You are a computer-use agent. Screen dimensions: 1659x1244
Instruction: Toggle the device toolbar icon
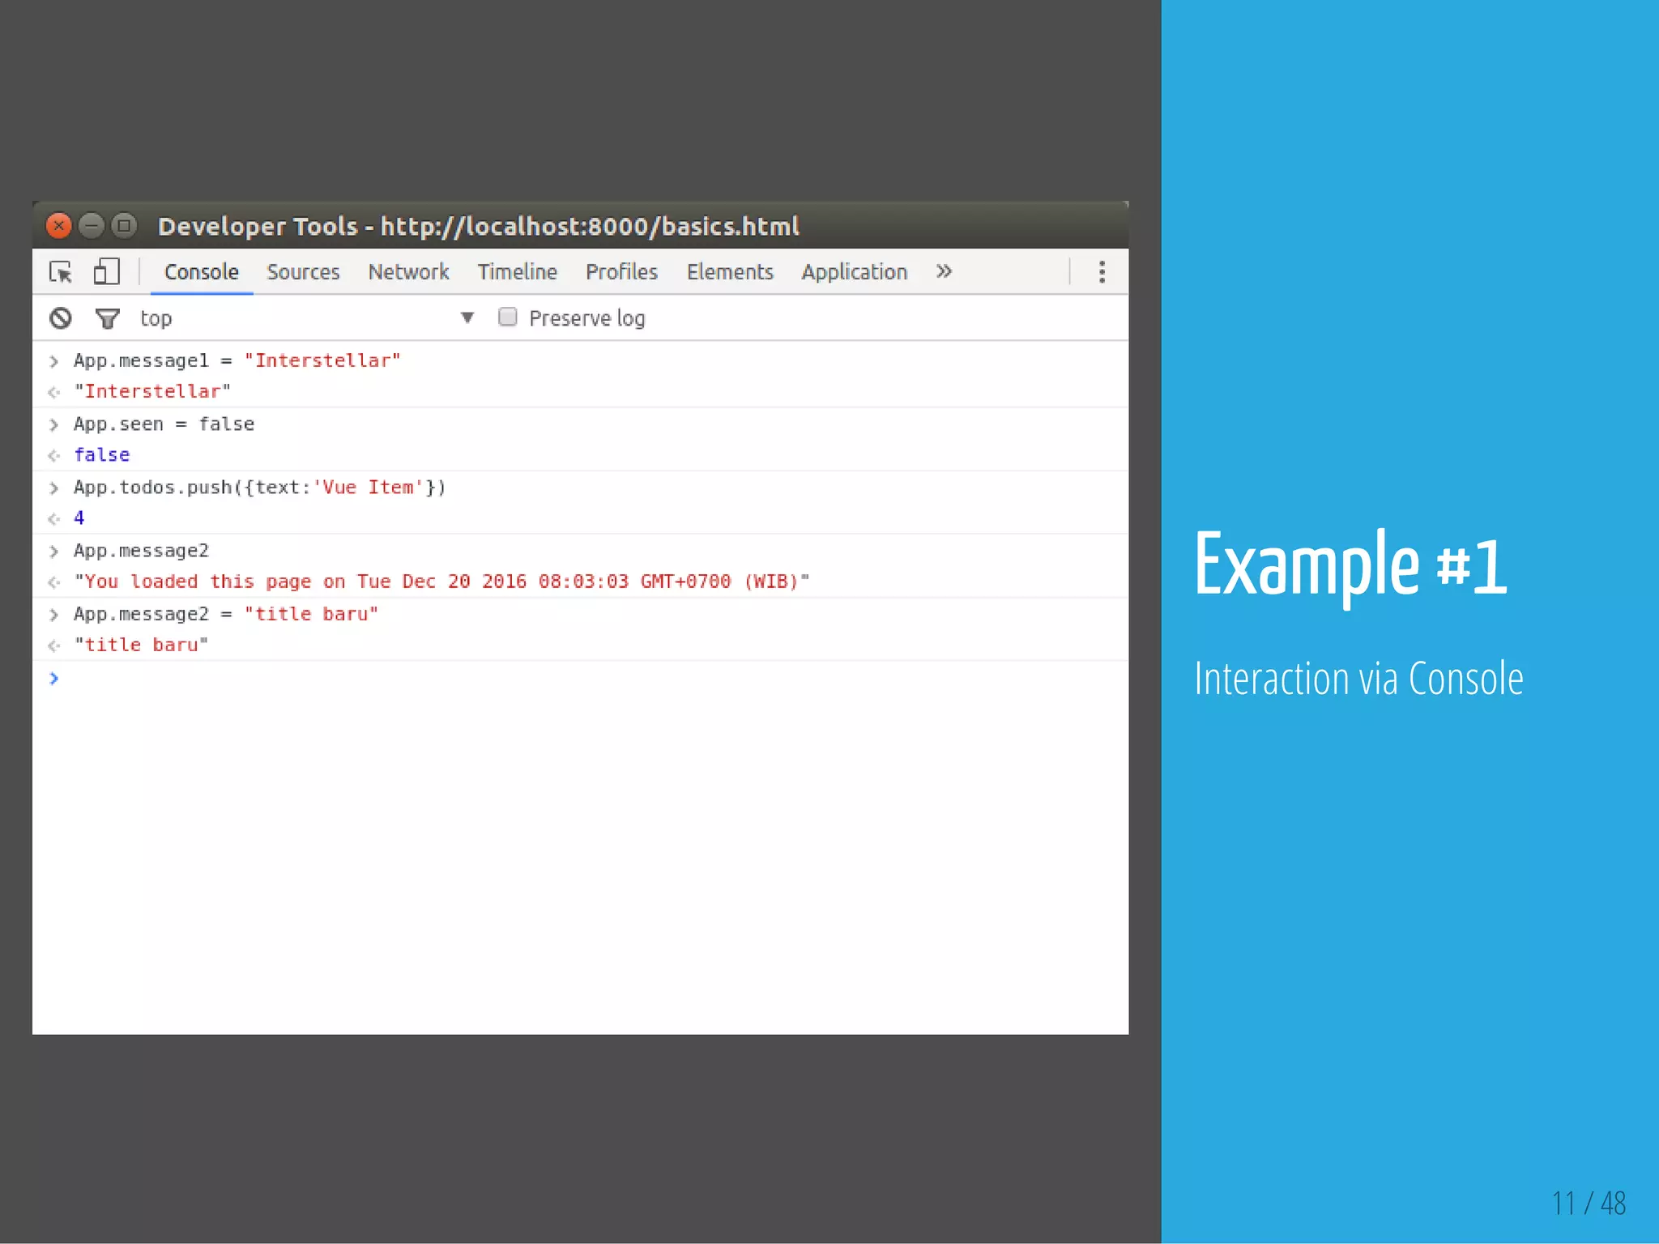tap(106, 272)
